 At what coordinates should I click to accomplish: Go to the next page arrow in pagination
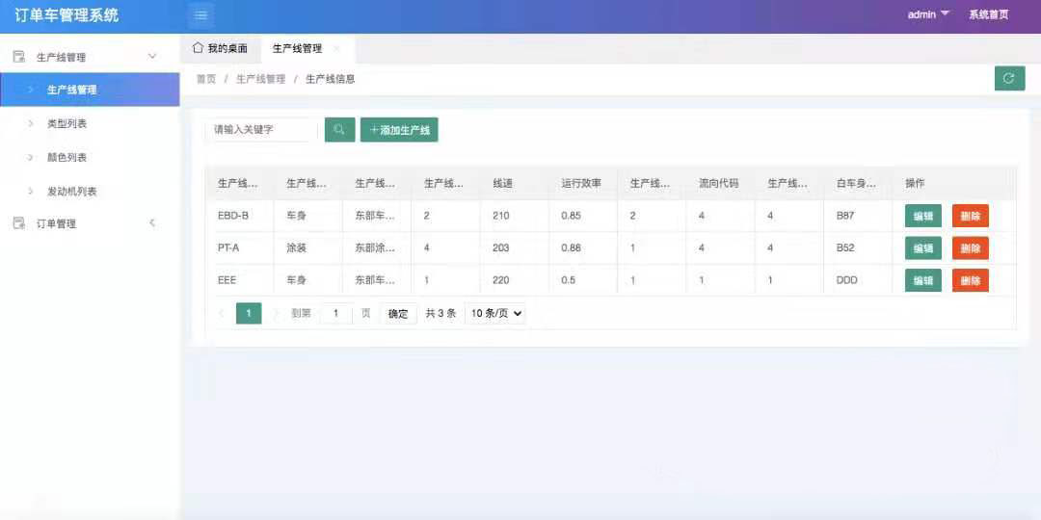[x=276, y=313]
